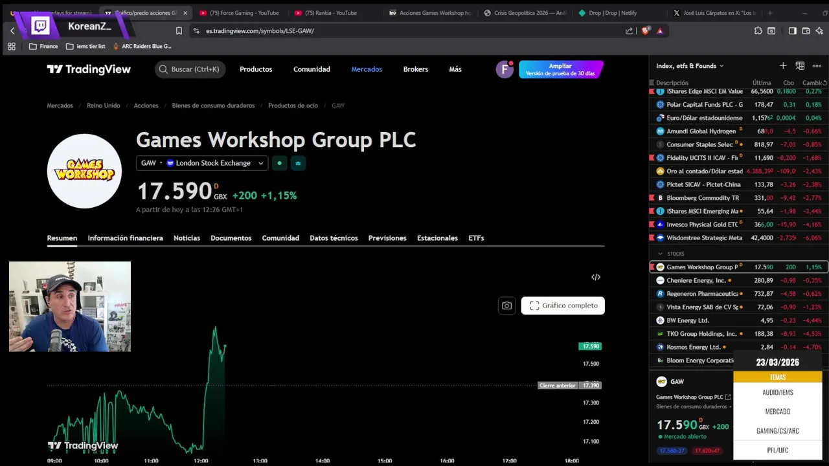
Task: Open the ETFs tab
Action: coord(476,238)
